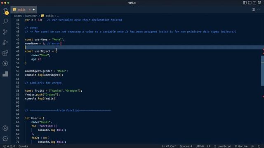The image size is (264, 148).
Task: Click 'let User = {' line
Action: click(x=35, y=118)
